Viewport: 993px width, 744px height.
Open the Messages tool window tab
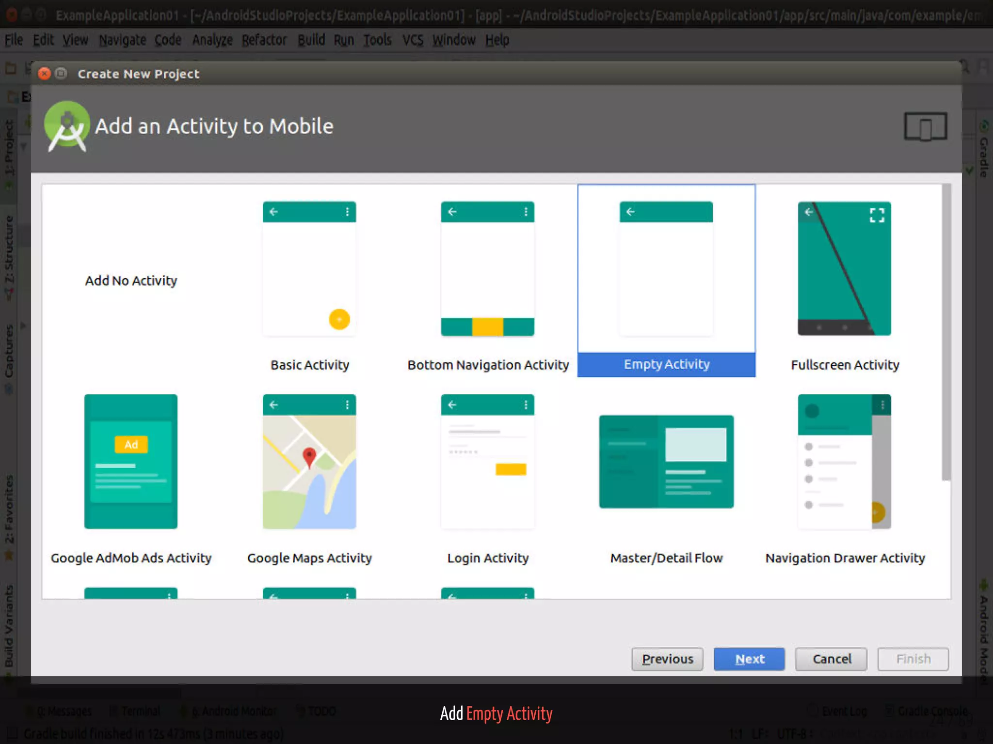point(59,711)
